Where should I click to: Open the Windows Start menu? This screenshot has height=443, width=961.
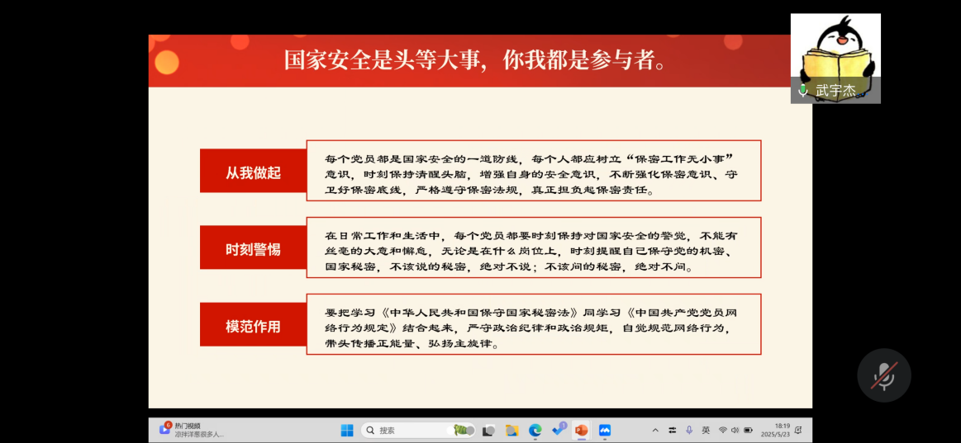tap(347, 430)
